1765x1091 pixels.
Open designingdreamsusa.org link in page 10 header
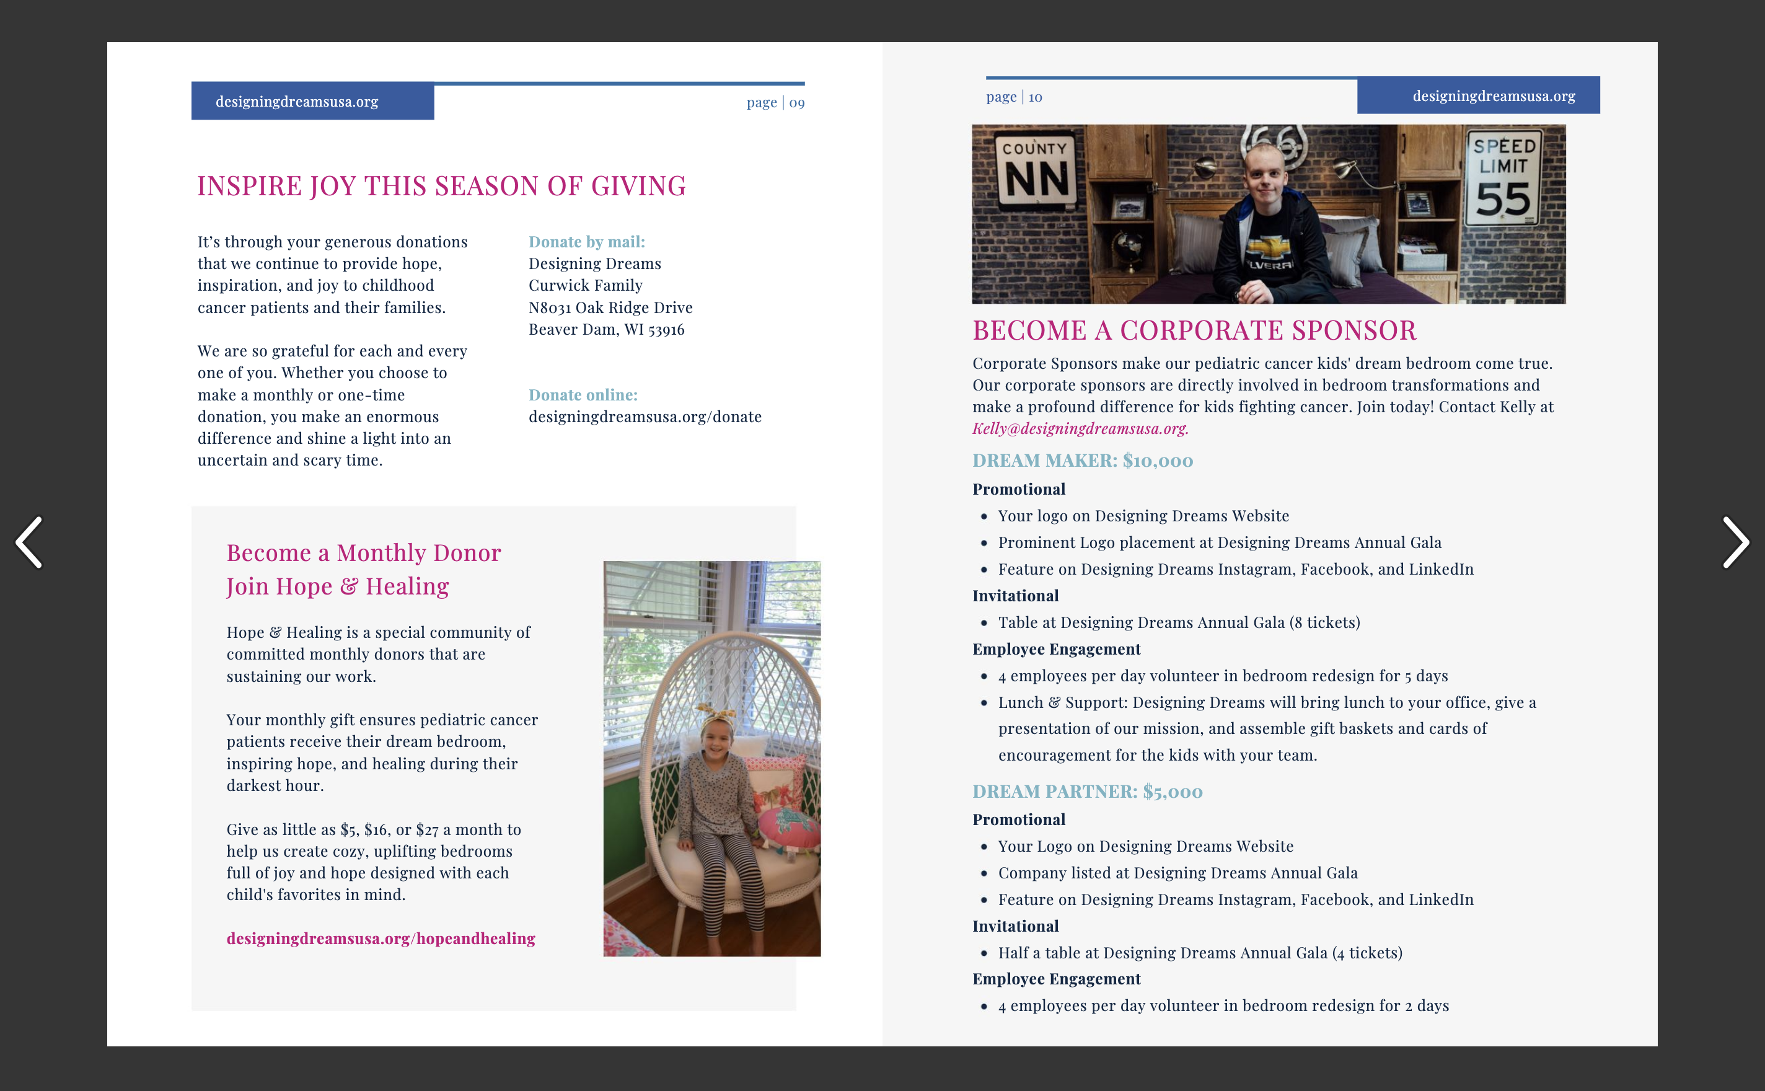tap(1494, 96)
